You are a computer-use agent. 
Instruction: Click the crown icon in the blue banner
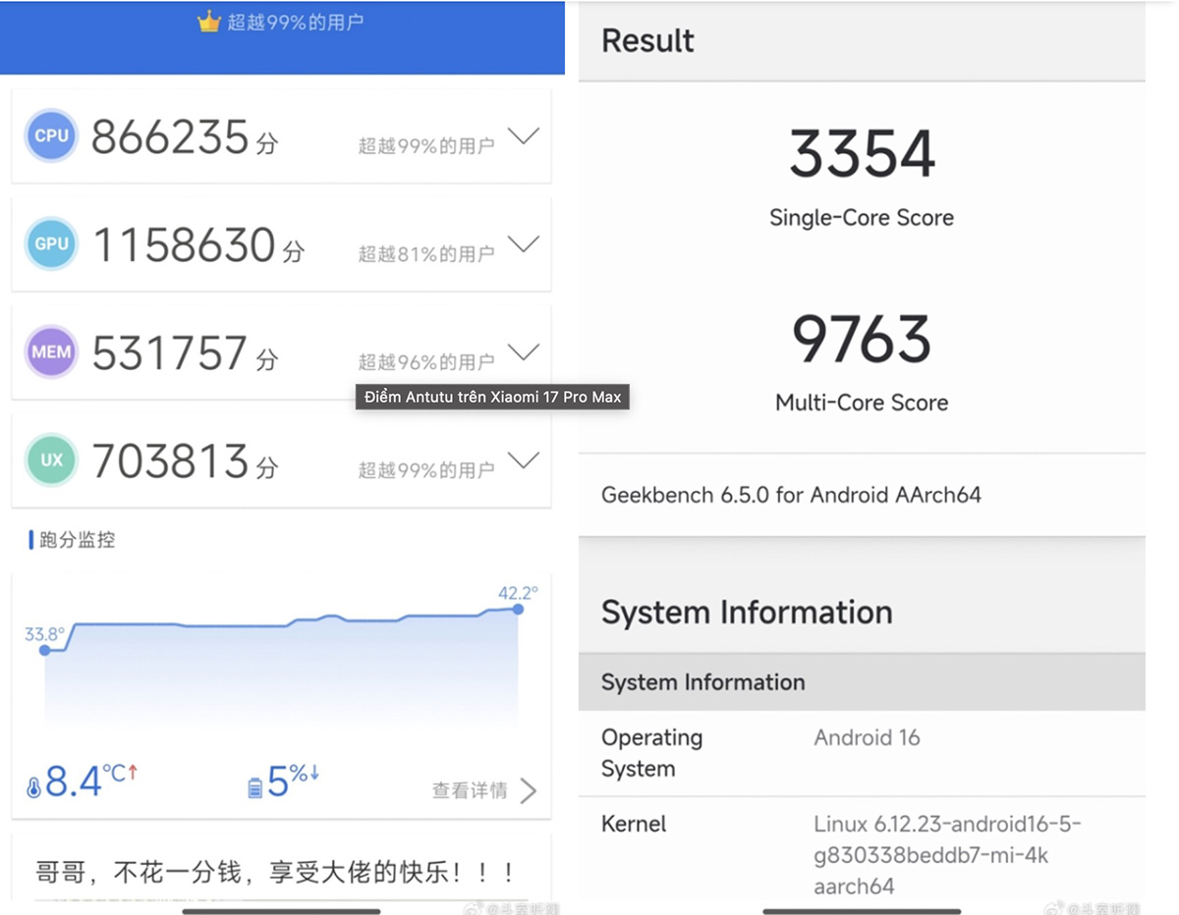click(x=209, y=21)
